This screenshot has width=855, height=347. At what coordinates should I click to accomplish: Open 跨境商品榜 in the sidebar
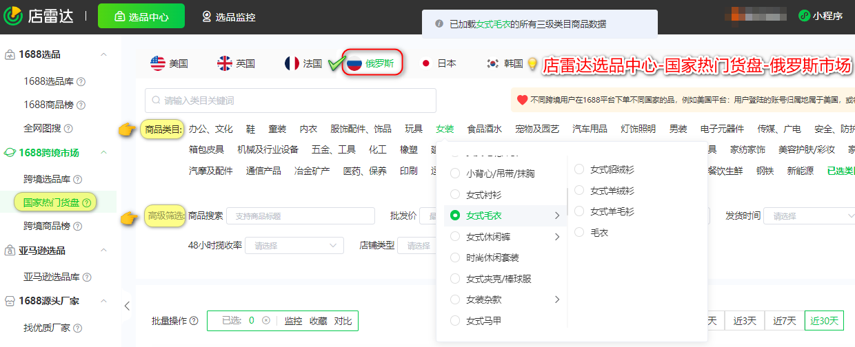click(x=48, y=226)
